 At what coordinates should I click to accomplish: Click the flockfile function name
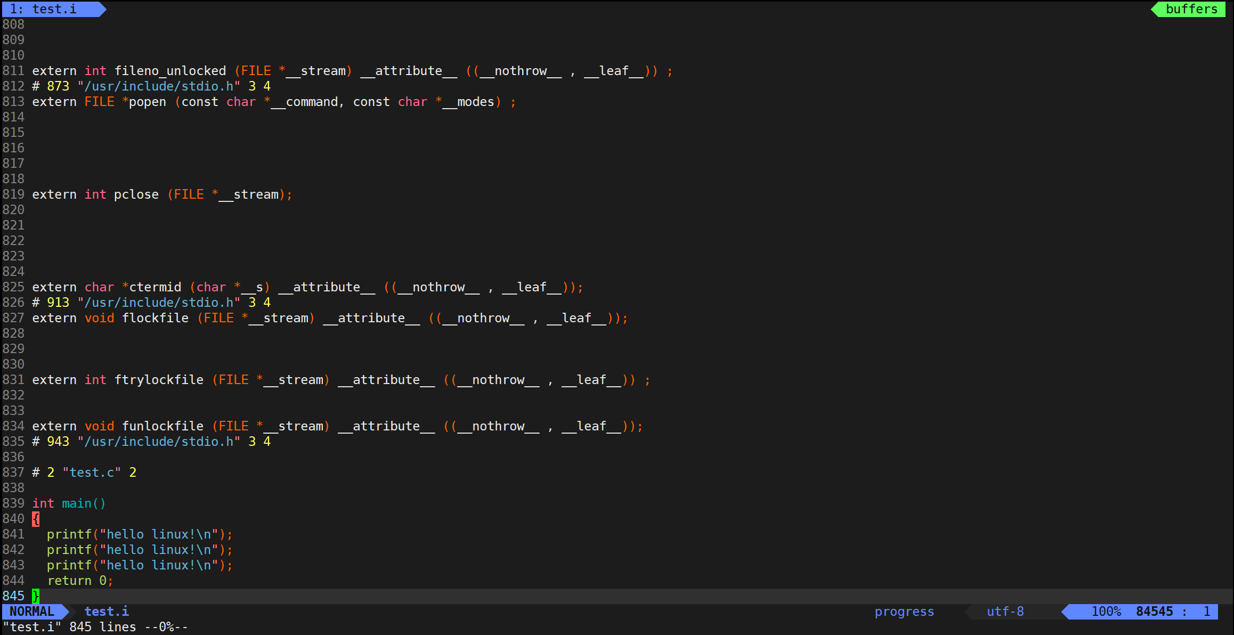155,318
